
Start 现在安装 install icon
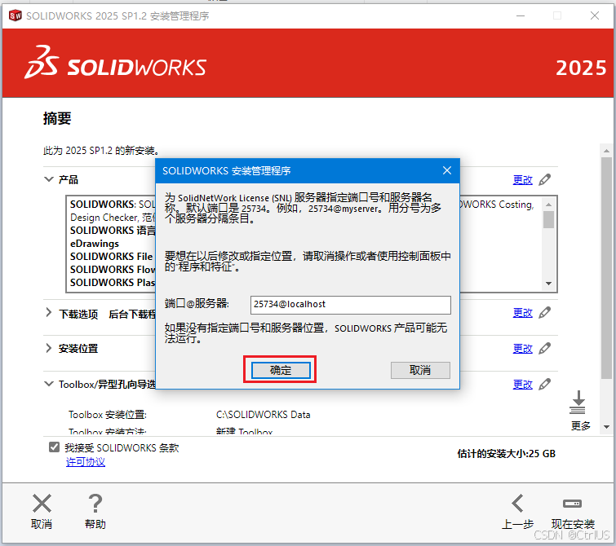point(573,504)
